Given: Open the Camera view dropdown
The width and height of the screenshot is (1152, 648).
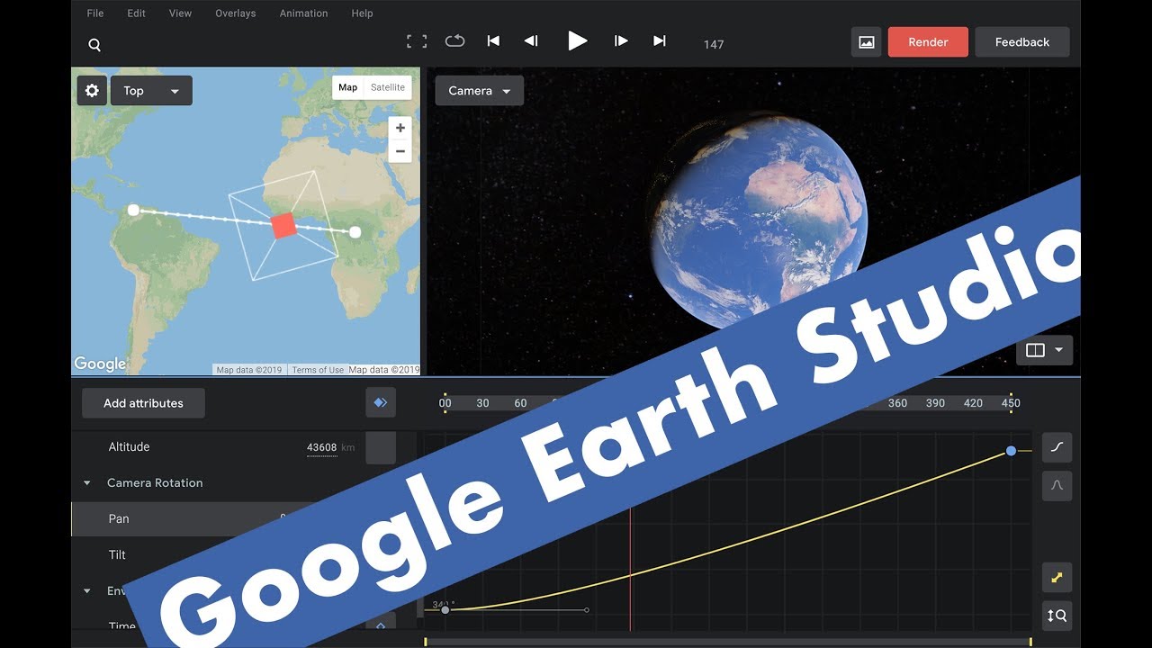Looking at the screenshot, I should pyautogui.click(x=479, y=91).
